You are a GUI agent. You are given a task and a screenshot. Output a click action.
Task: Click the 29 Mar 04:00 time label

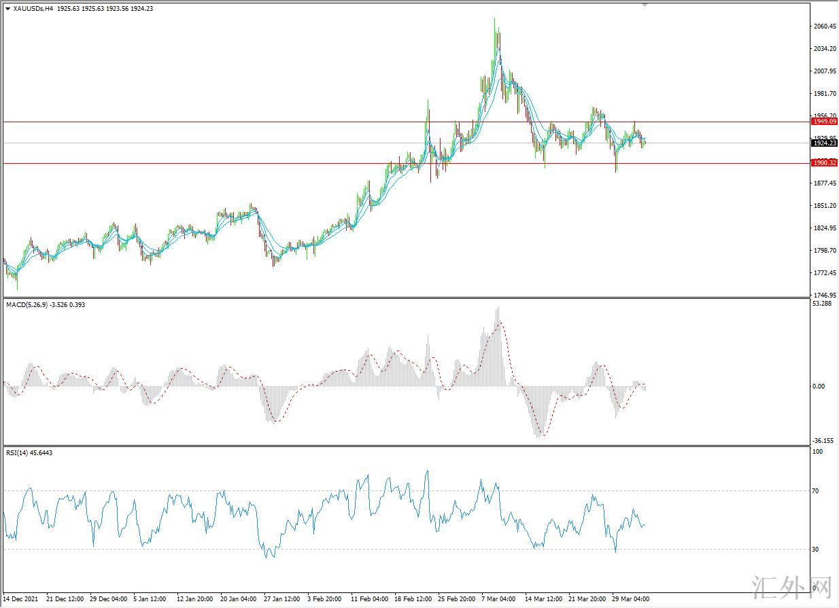click(x=632, y=600)
